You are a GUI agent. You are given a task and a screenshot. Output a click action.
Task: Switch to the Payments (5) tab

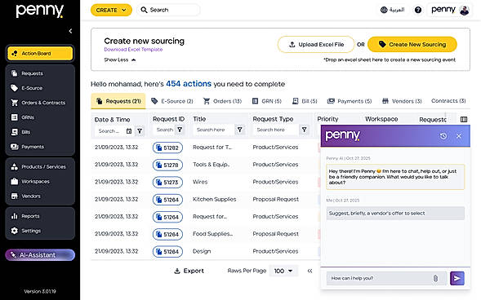[349, 101]
